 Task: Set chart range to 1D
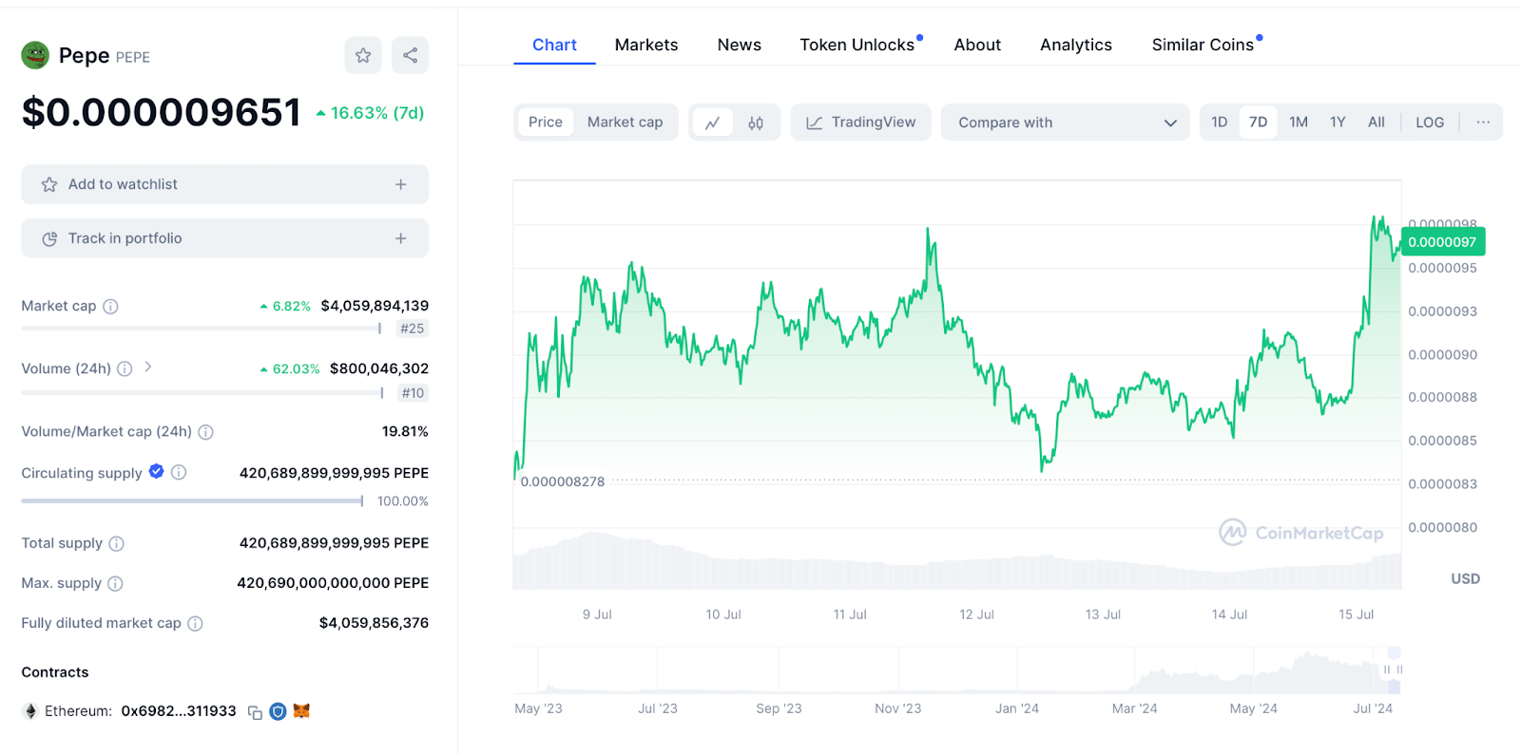tap(1220, 123)
